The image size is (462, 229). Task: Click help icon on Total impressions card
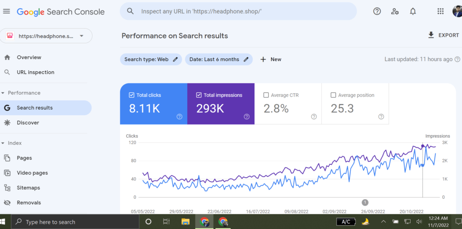coord(247,117)
